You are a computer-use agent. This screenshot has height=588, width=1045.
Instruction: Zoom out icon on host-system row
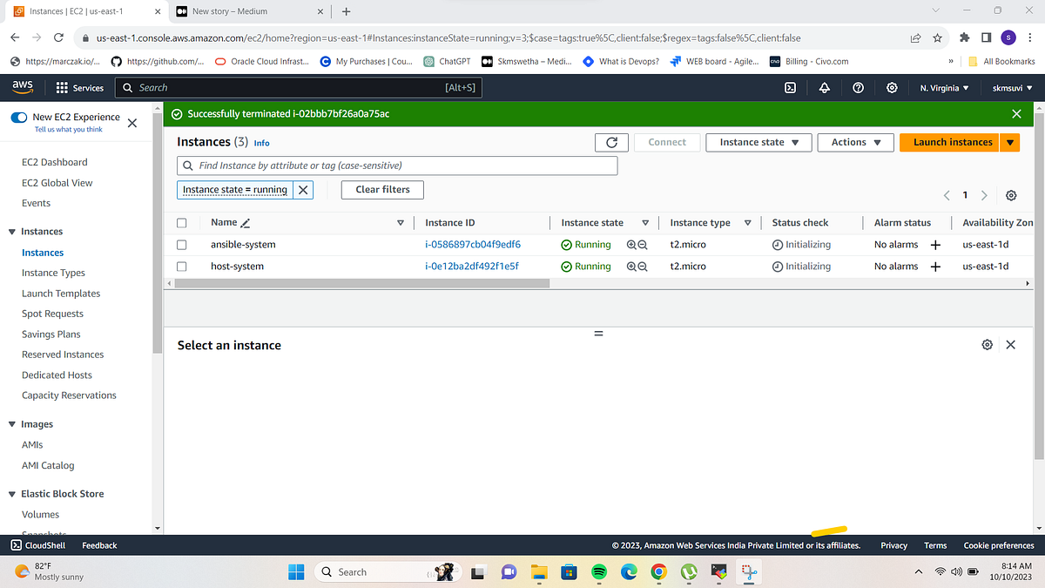click(643, 267)
